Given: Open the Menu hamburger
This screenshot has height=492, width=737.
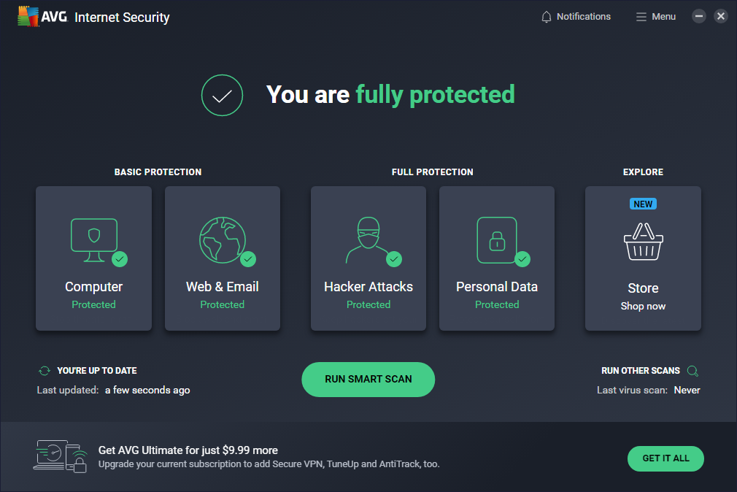Looking at the screenshot, I should tap(656, 17).
